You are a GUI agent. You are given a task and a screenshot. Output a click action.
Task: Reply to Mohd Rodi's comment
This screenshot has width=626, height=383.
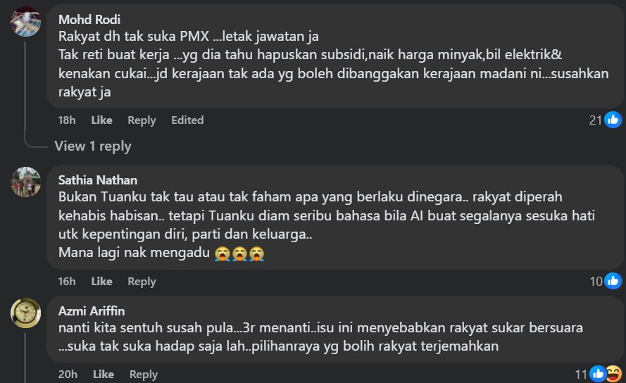142,120
